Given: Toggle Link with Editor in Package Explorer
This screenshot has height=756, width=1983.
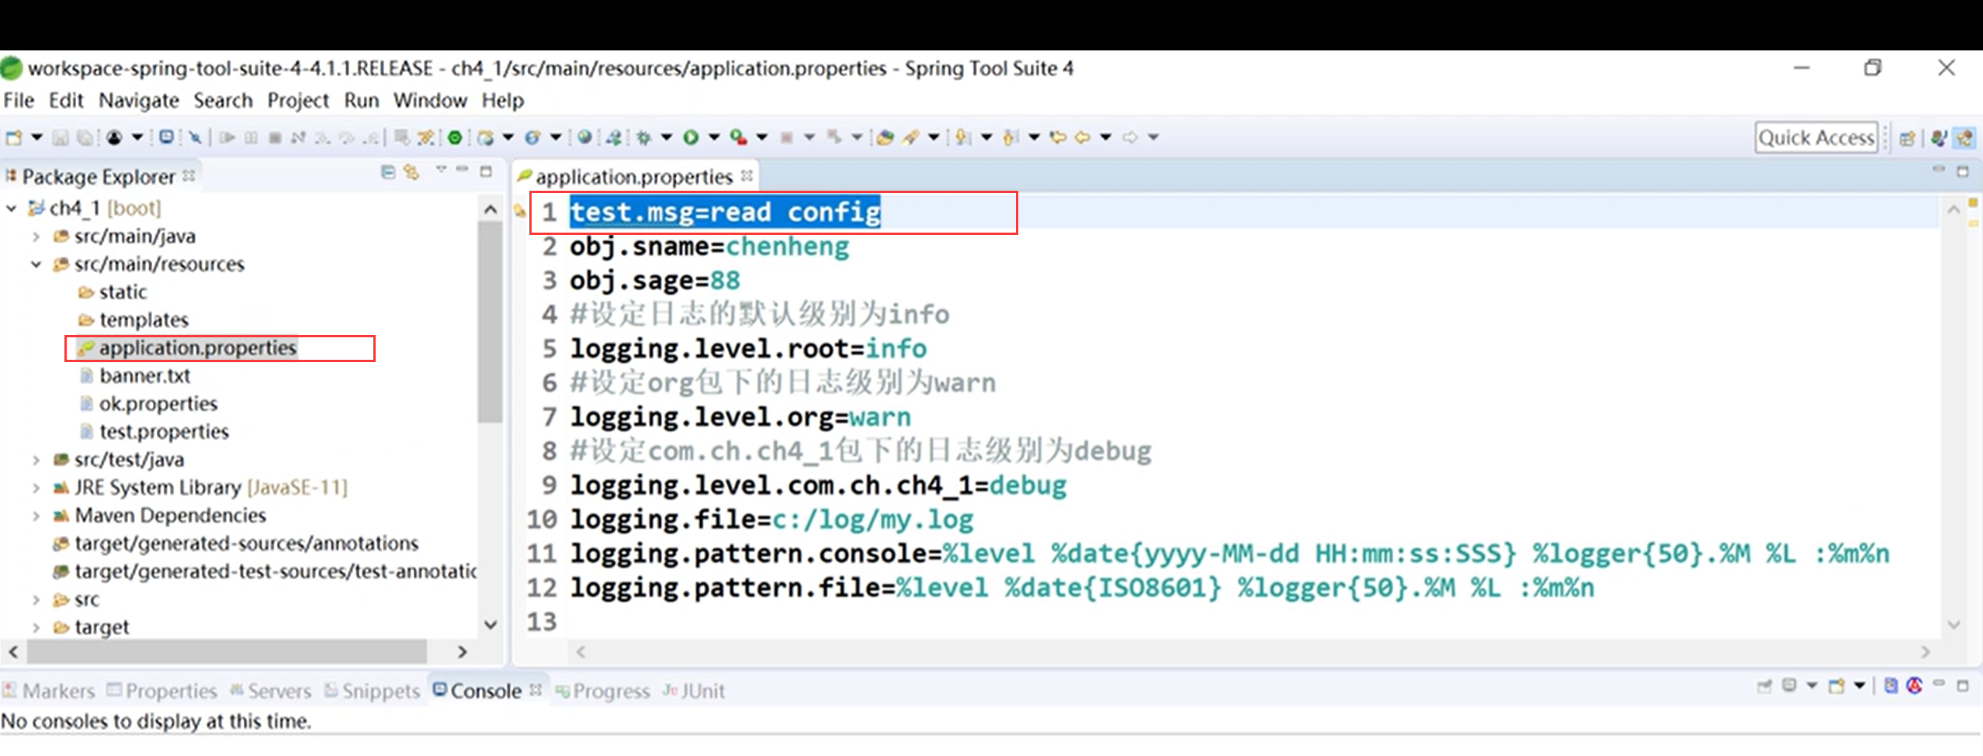Looking at the screenshot, I should point(412,172).
